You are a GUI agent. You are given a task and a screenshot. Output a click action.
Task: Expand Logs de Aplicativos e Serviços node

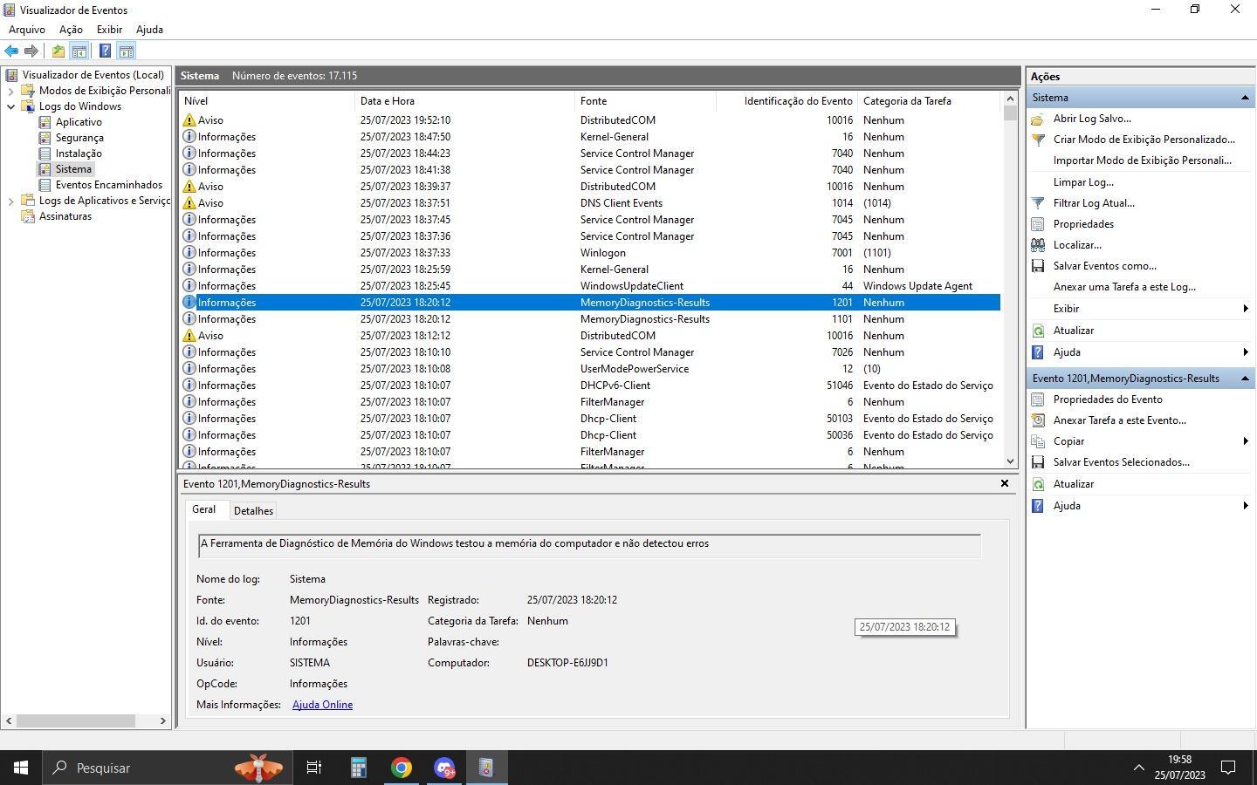(x=10, y=201)
